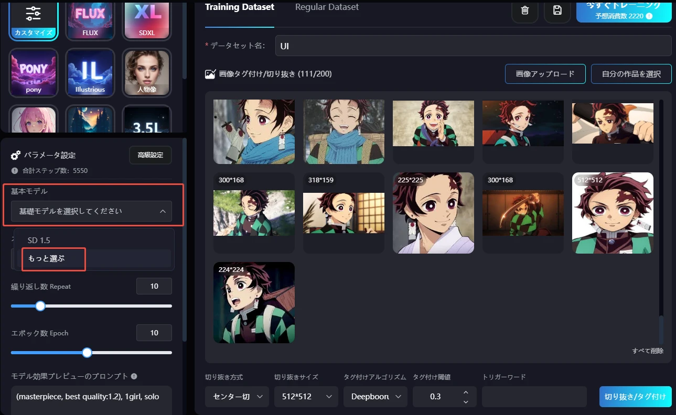Click the trash delete icon button
Viewport: 676px width, 415px height.
pyautogui.click(x=525, y=10)
